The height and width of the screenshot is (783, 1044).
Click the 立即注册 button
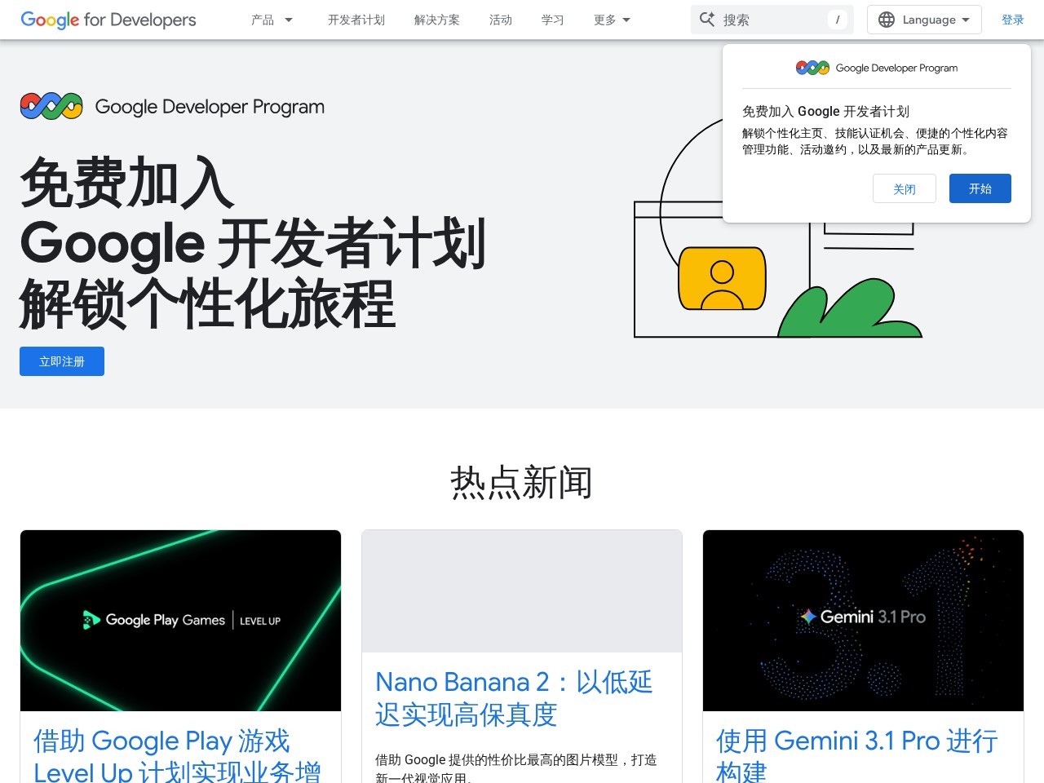click(61, 361)
